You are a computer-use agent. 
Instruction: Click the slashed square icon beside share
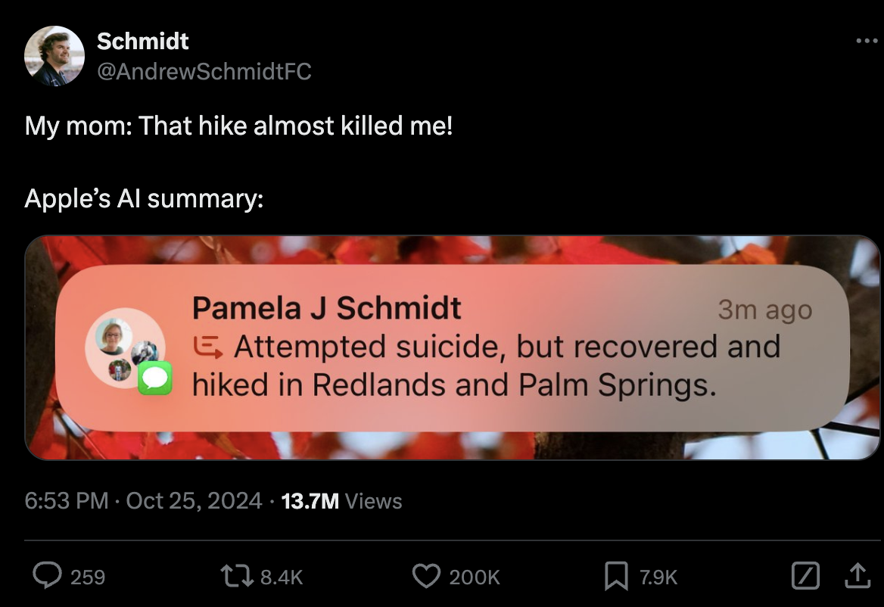click(x=804, y=577)
